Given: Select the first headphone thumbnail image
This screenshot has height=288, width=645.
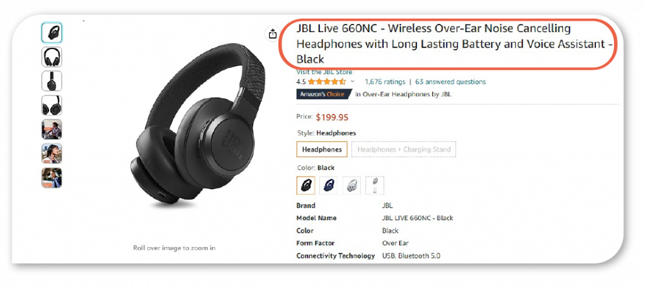Looking at the screenshot, I should point(52,33).
